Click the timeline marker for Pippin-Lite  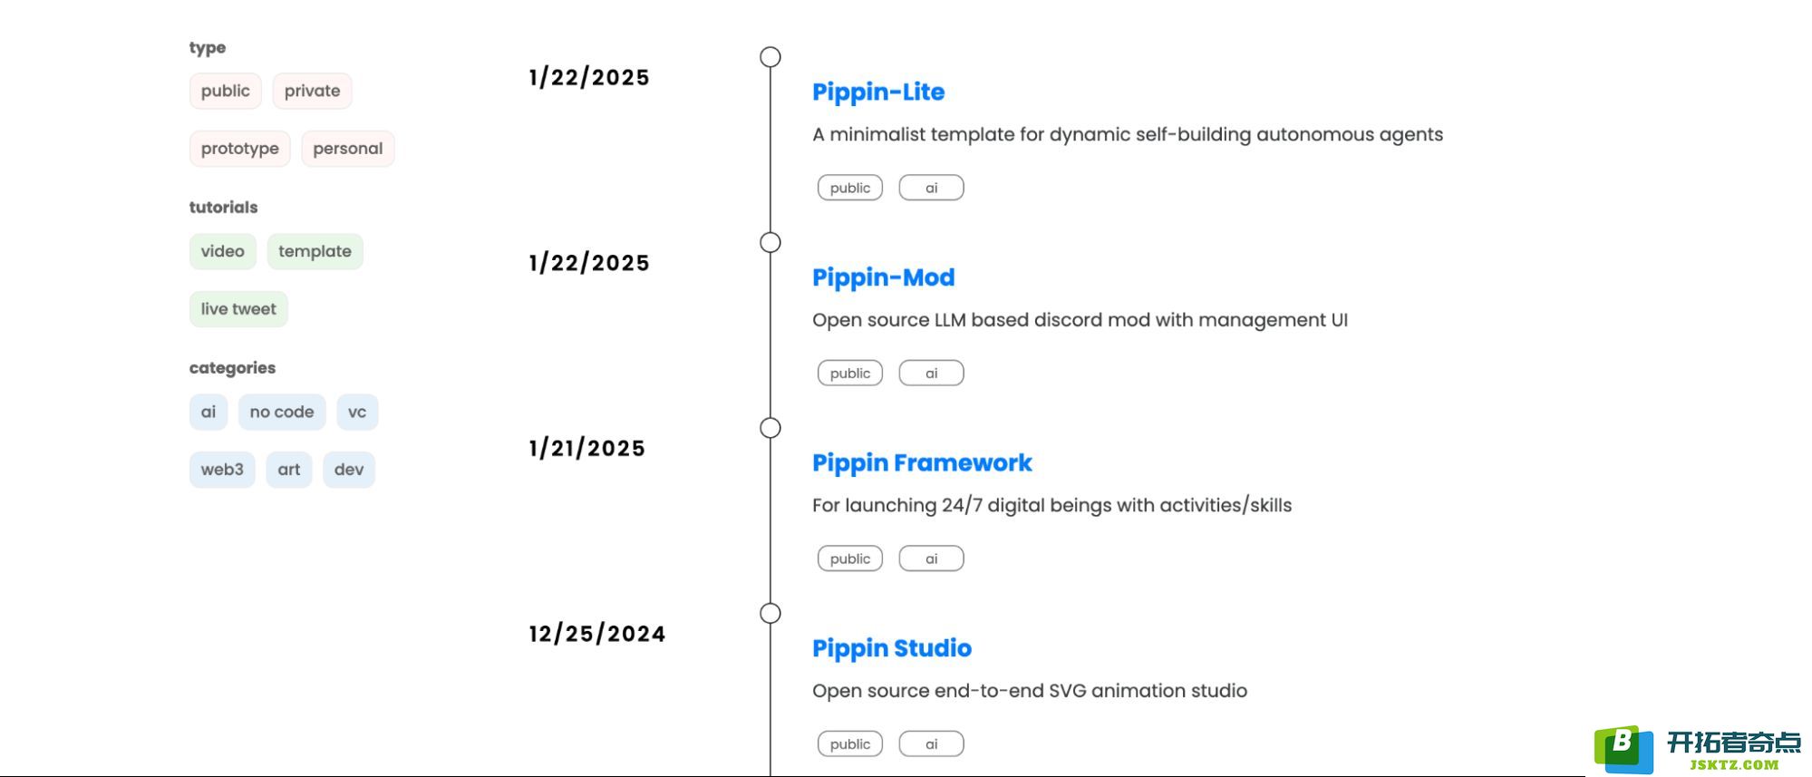point(770,57)
